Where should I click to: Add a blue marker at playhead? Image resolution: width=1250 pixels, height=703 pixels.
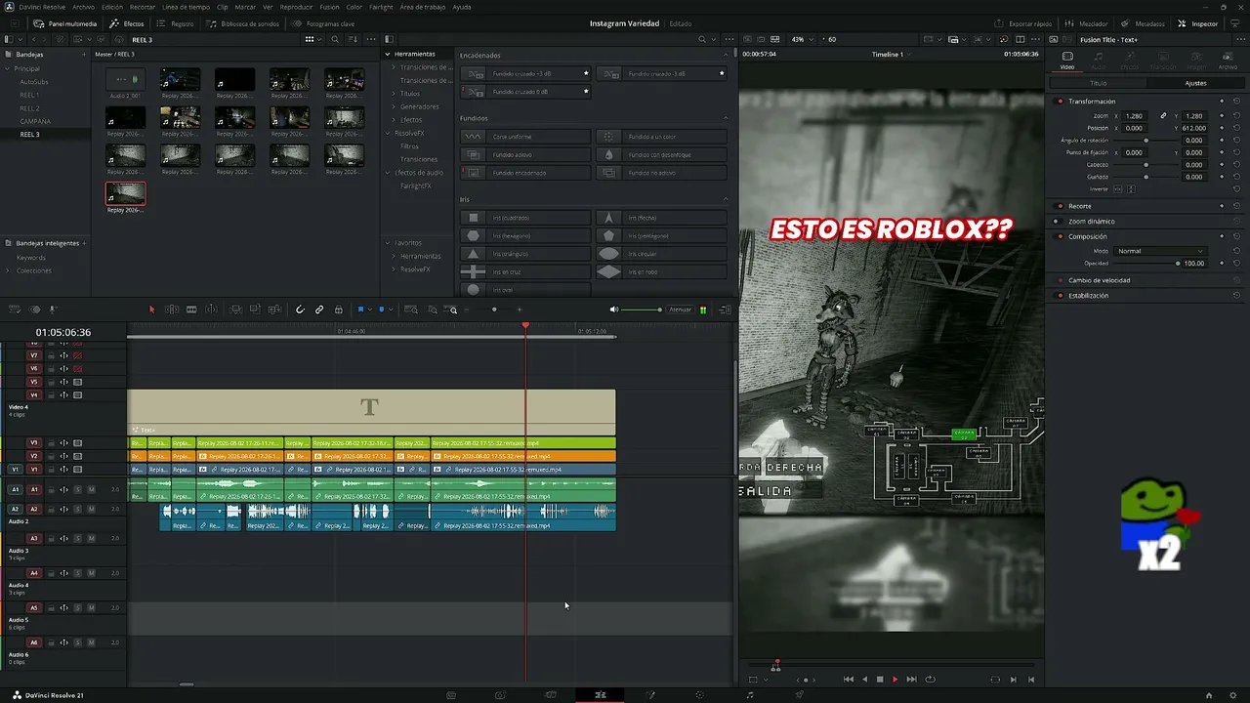coord(382,310)
